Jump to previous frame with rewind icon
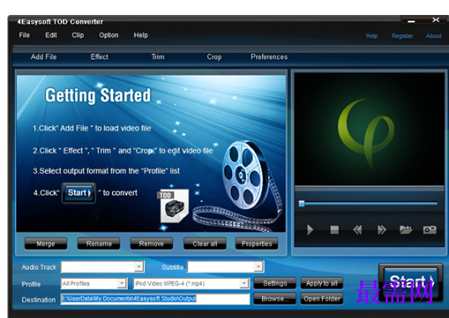 click(358, 230)
